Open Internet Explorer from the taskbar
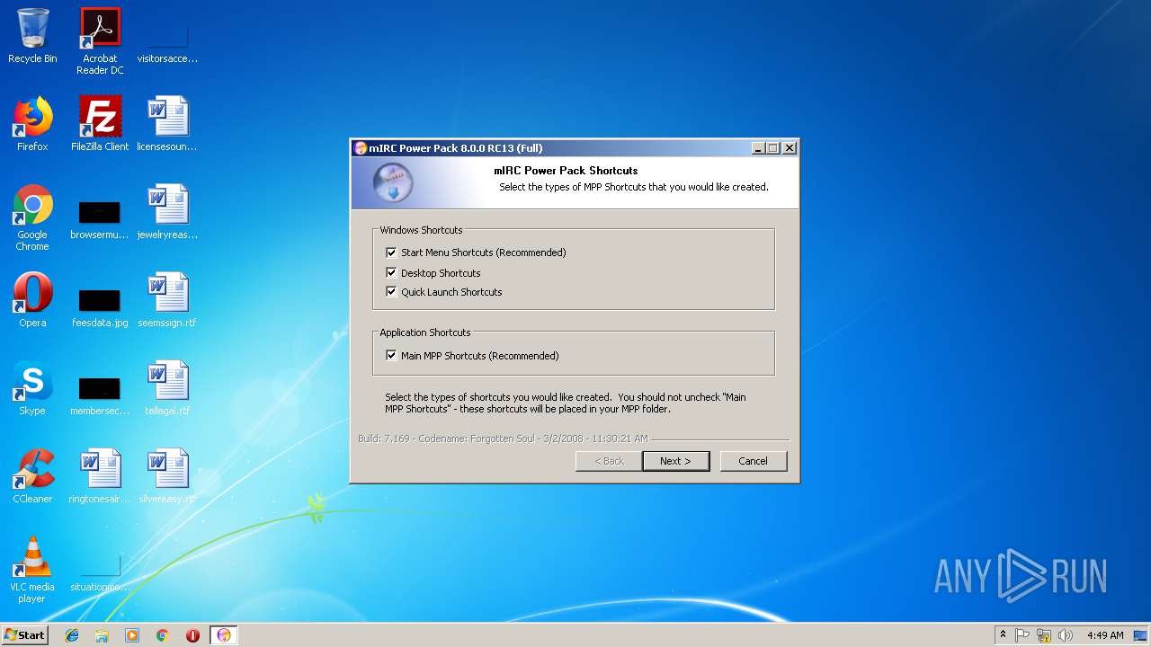The height and width of the screenshot is (647, 1151). point(72,635)
